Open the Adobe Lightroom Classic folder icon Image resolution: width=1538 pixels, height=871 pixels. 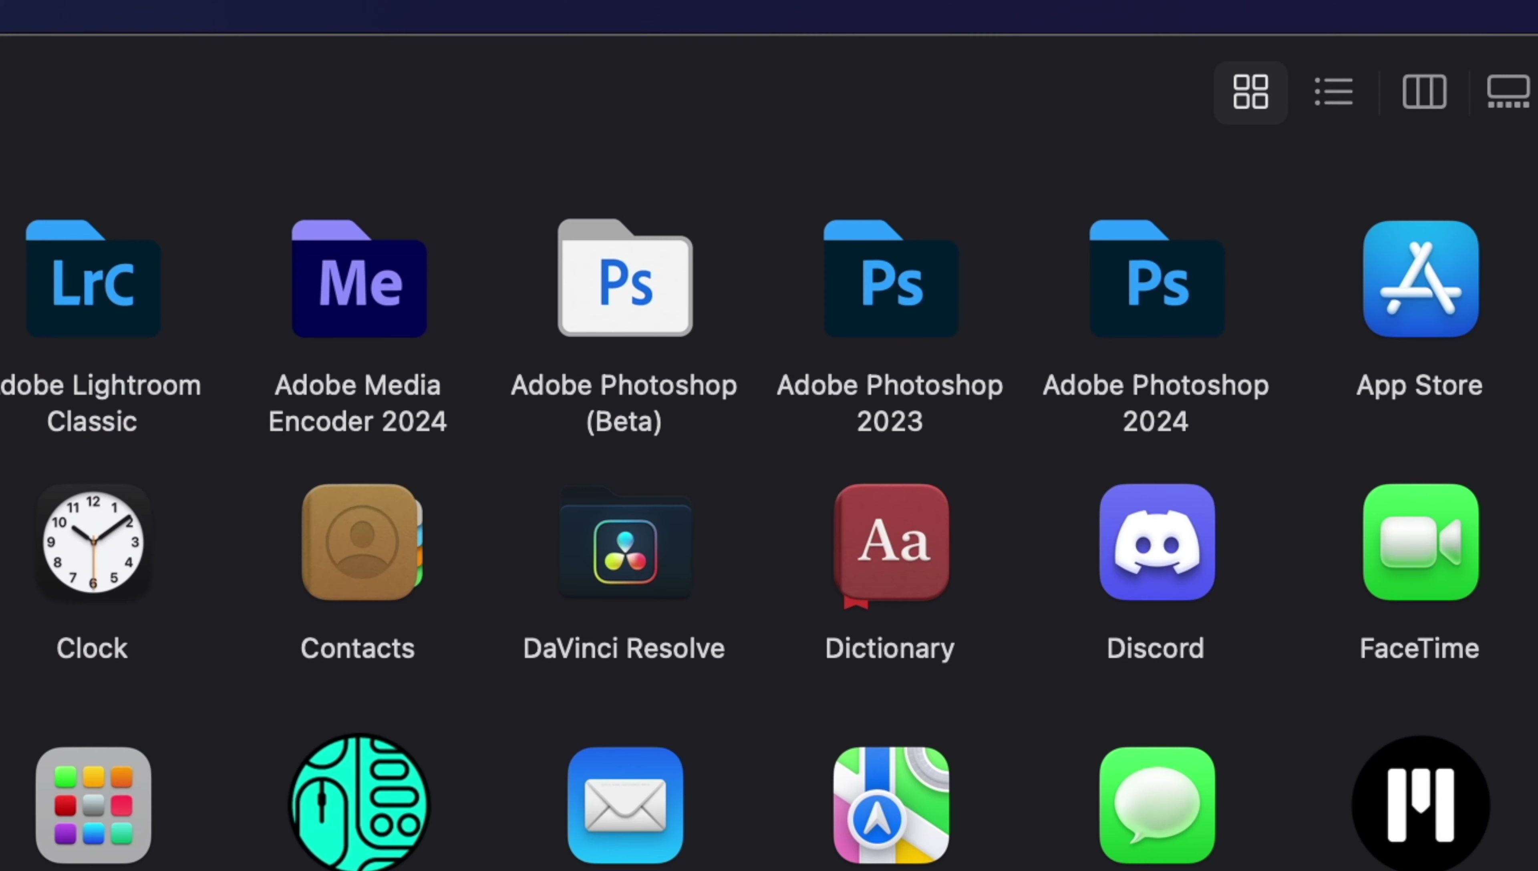93,279
